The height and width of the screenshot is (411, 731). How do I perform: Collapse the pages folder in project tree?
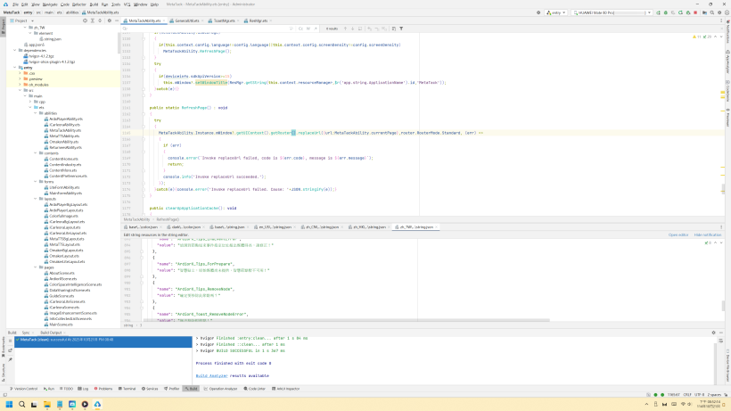36,267
